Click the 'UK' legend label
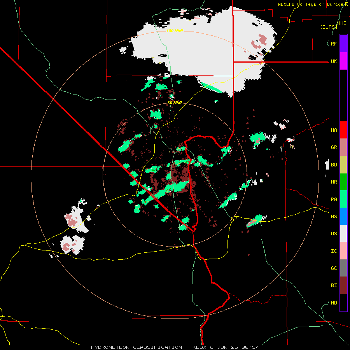 click(x=334, y=61)
